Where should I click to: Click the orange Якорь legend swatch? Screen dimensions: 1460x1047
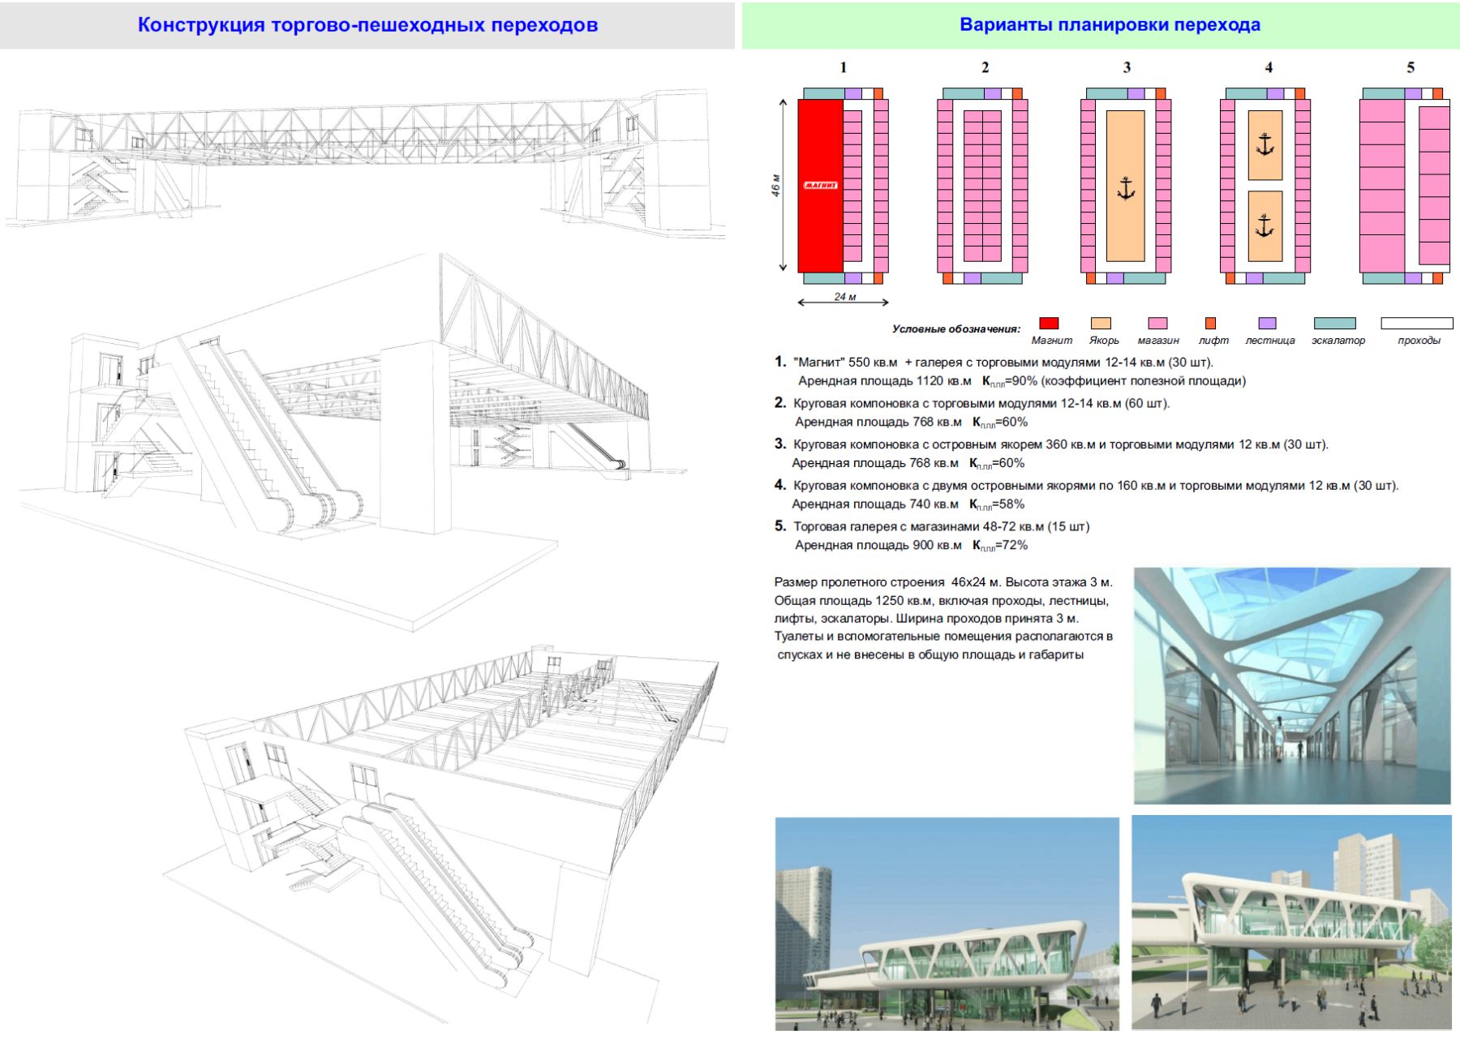1101,323
